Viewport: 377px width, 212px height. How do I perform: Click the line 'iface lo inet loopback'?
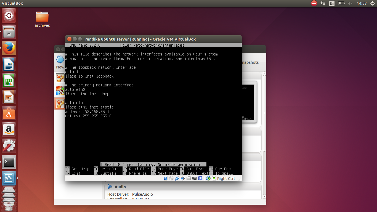[x=89, y=76]
